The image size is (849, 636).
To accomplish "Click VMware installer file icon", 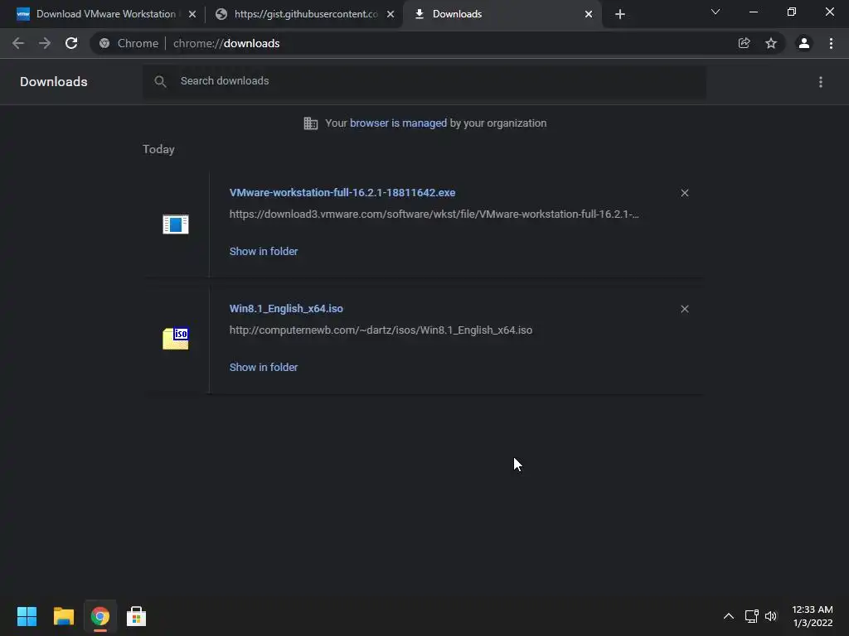I will click(x=176, y=224).
